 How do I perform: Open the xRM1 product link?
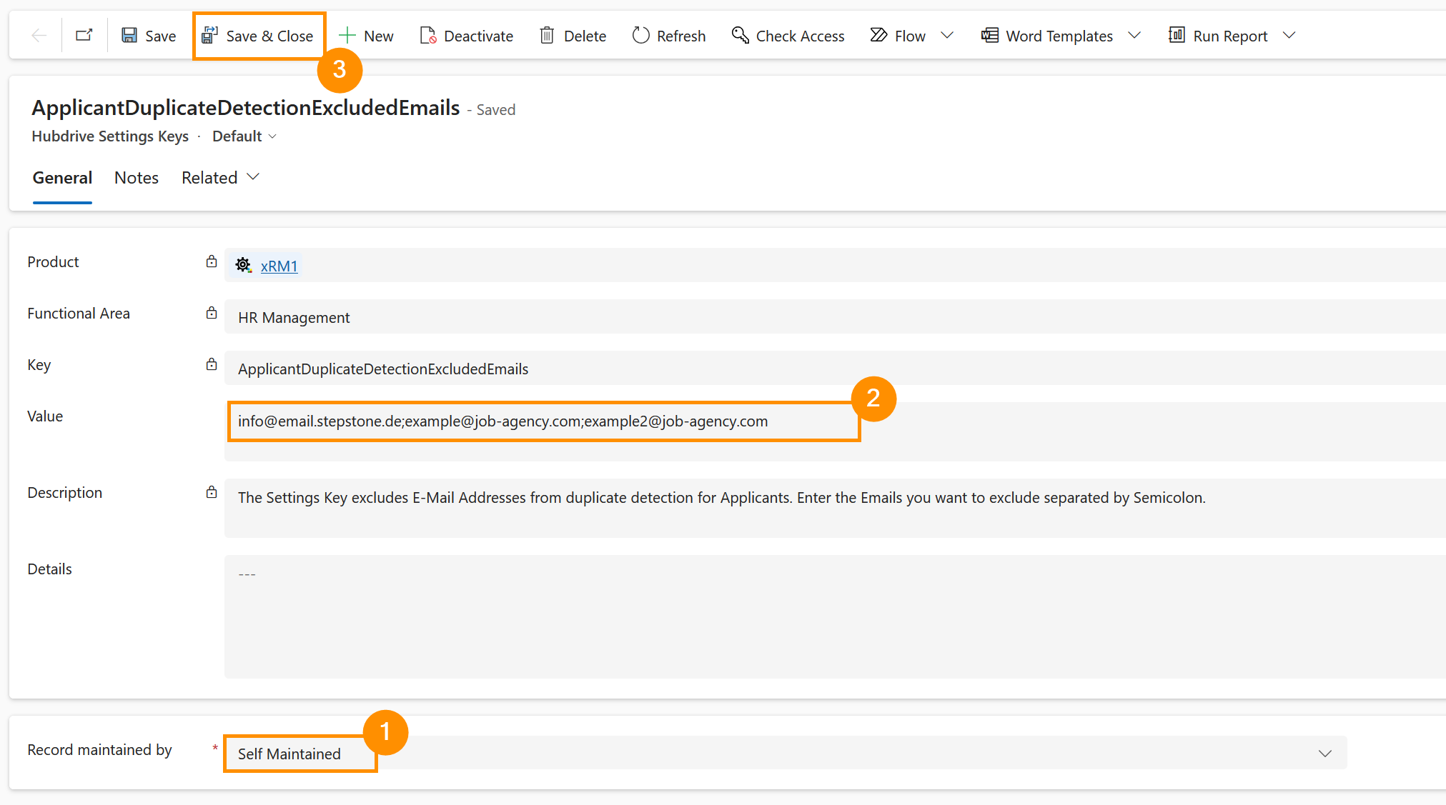[x=279, y=266]
